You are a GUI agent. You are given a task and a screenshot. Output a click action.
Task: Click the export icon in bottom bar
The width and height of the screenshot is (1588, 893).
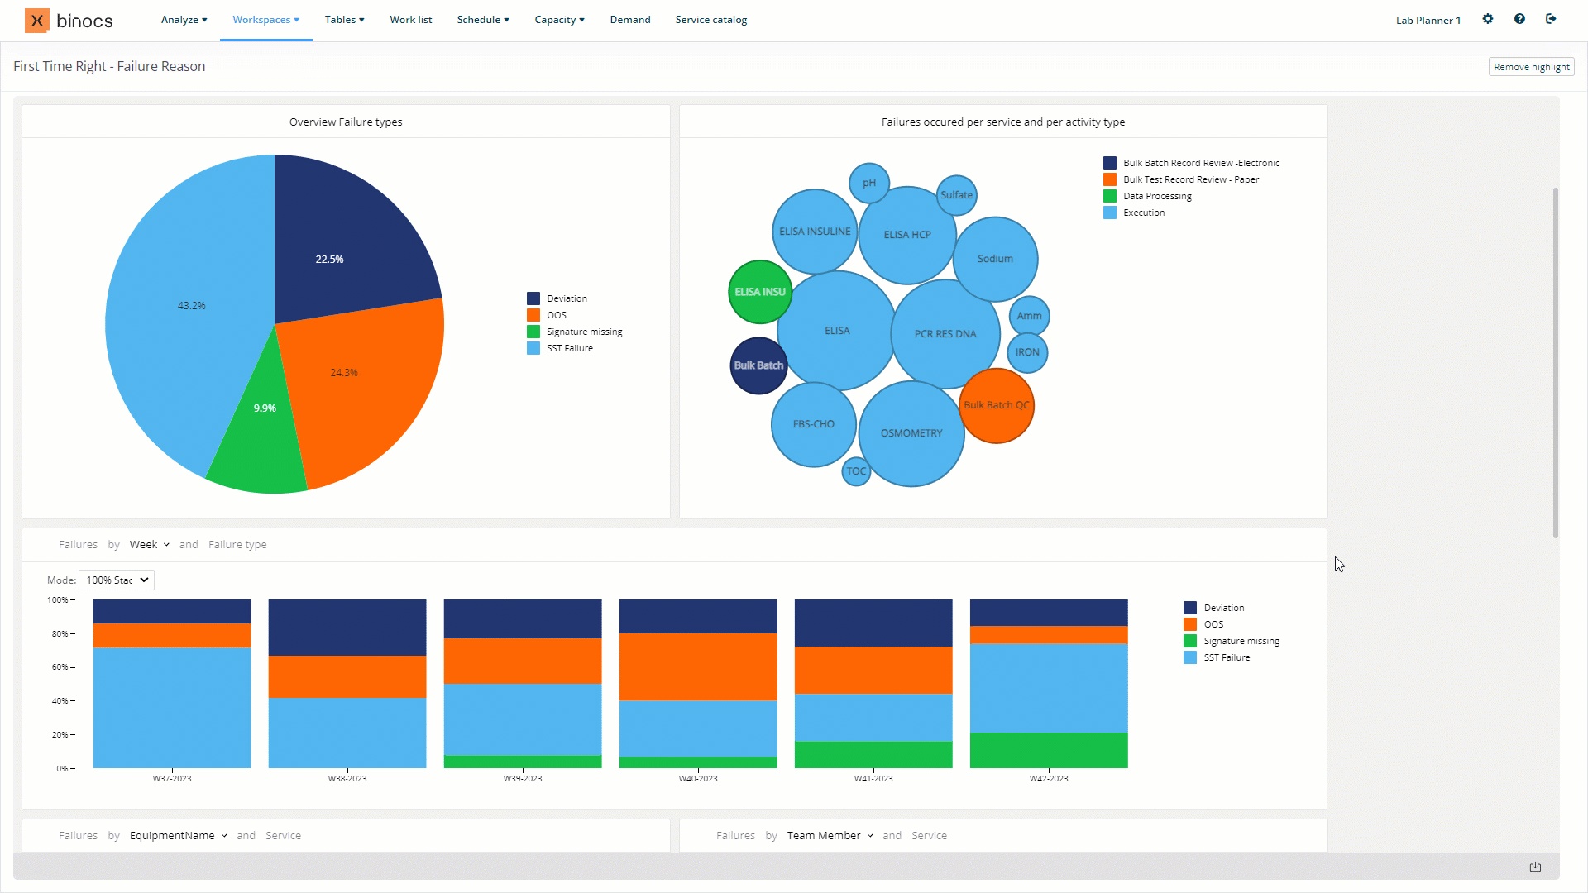click(x=1535, y=867)
